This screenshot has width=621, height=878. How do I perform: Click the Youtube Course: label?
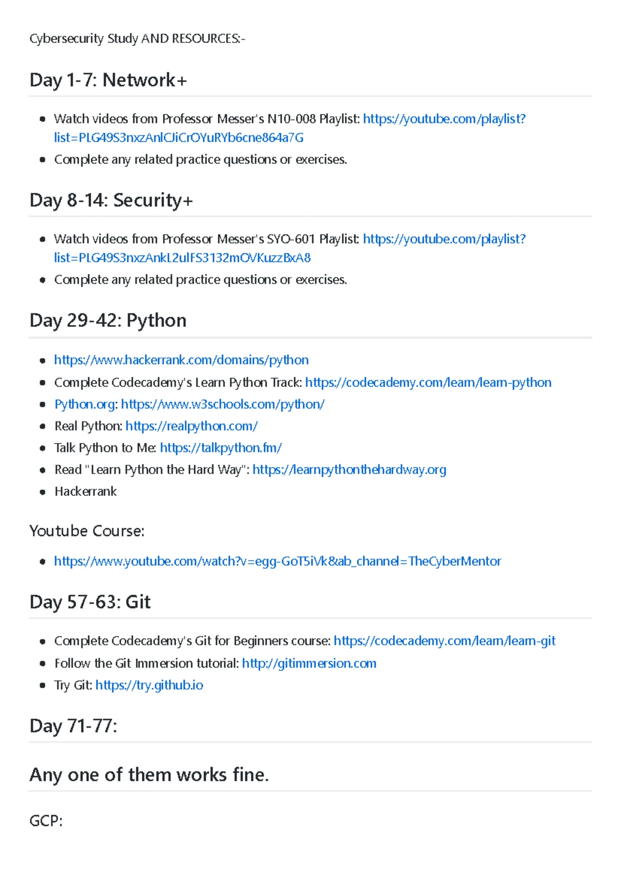click(x=87, y=531)
